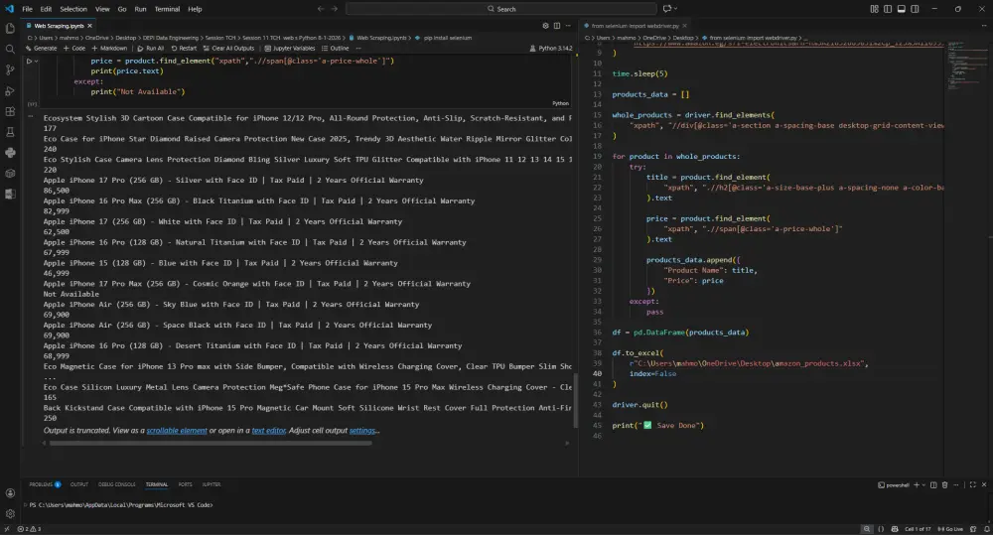
Task: Switch to the Problems panel tab
Action: (x=41, y=484)
